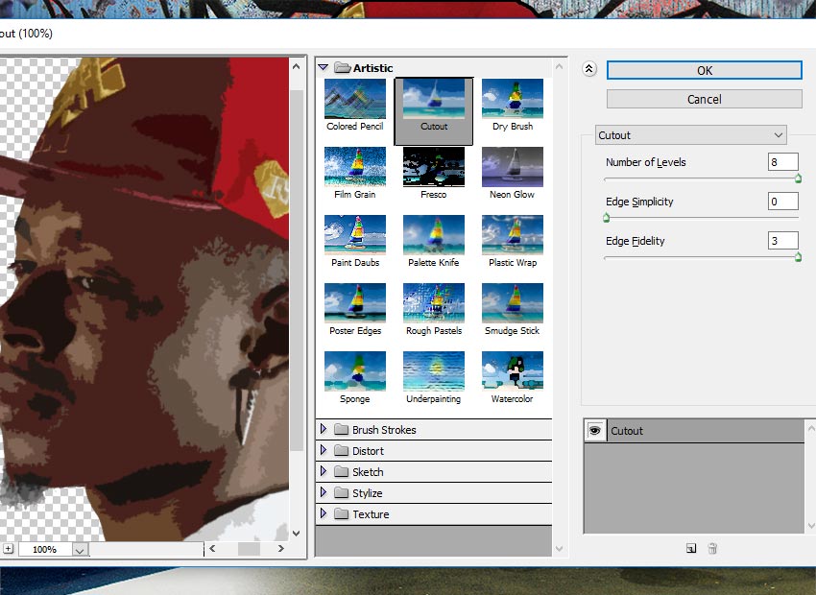
Task: Click the delete effect layer trash icon
Action: [712, 549]
